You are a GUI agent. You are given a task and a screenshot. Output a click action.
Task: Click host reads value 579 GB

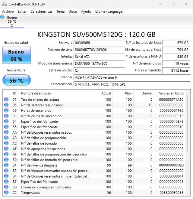coord(176,43)
